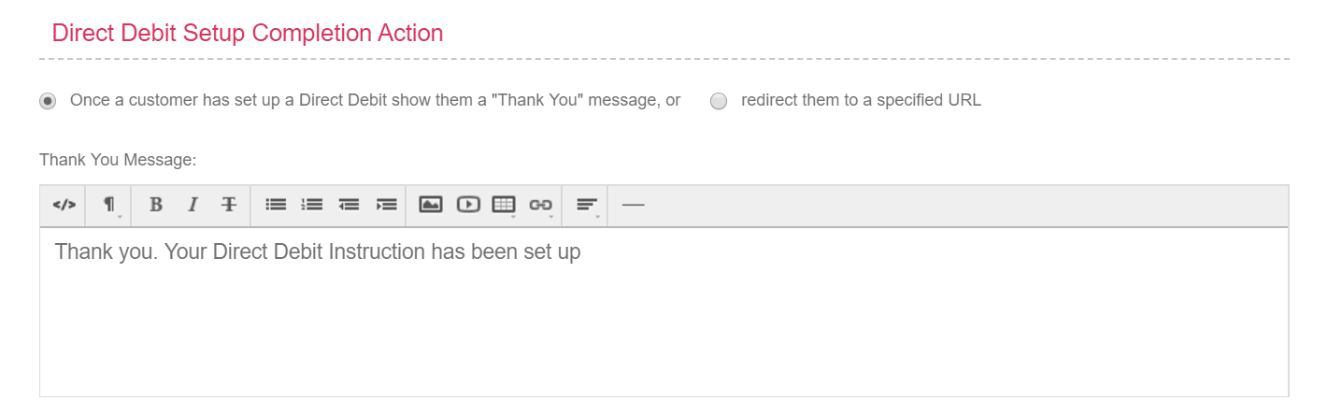1328x416 pixels.
Task: Outdent the current paragraph
Action: point(349,205)
